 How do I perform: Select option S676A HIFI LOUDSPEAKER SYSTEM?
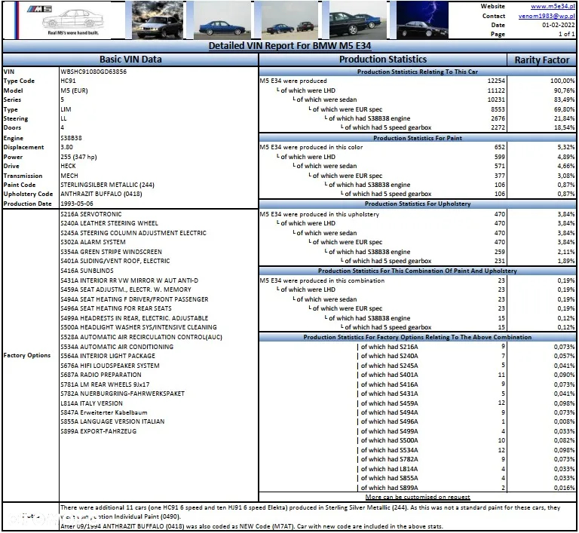(110, 366)
